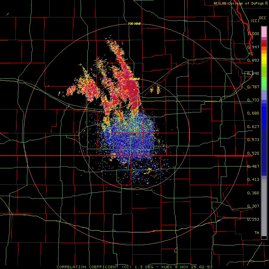Click the bright green swatch in color bar
269x269 pixels.
264,82
